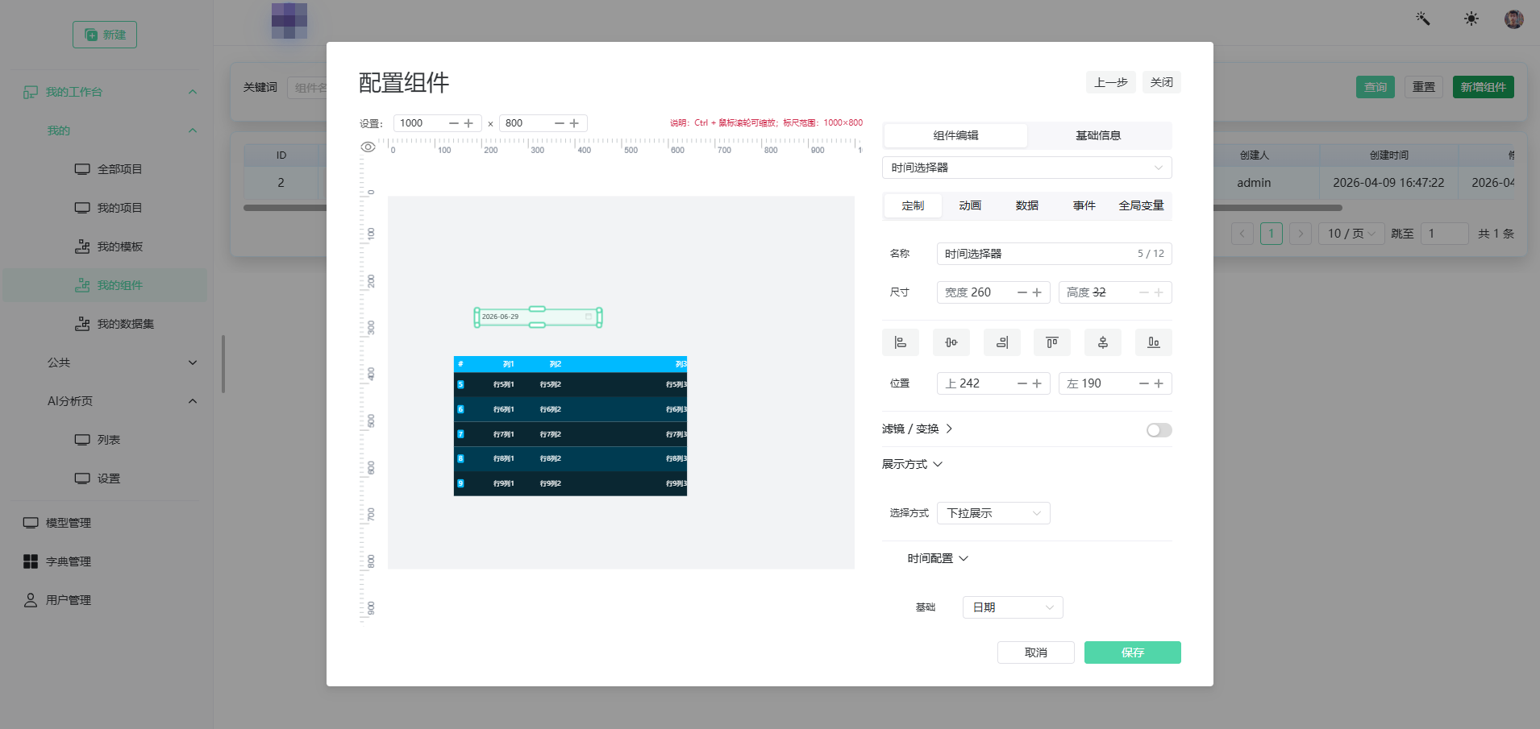Toggle the sun theme icon
The image size is (1540, 729).
(x=1471, y=19)
